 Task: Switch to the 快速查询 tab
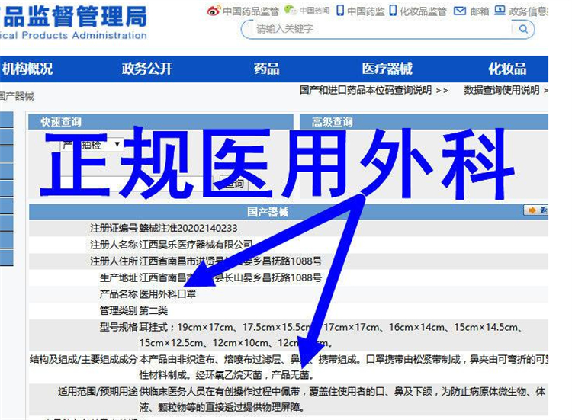pyautogui.click(x=61, y=122)
